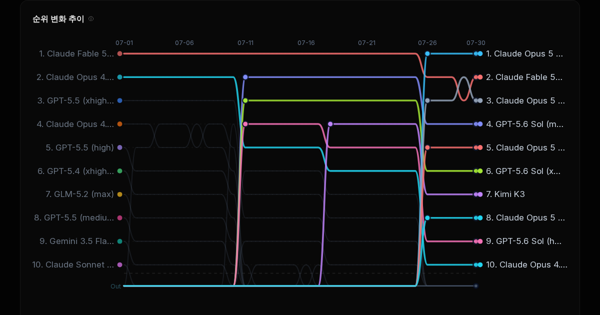The width and height of the screenshot is (600, 315).
Task: Click right legend label 5. Claude Opus 5
Action: 525,147
